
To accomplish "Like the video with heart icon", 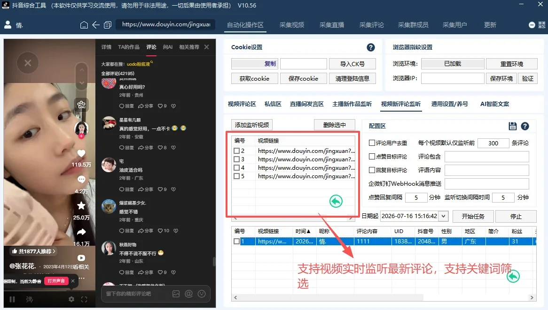I will point(81,153).
